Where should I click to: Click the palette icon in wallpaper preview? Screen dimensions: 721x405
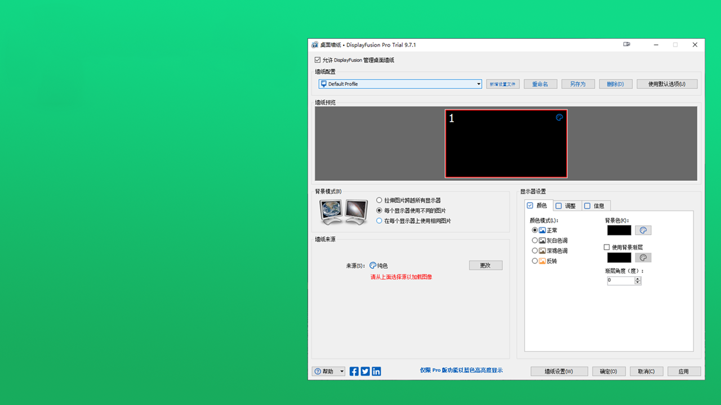[x=559, y=118]
